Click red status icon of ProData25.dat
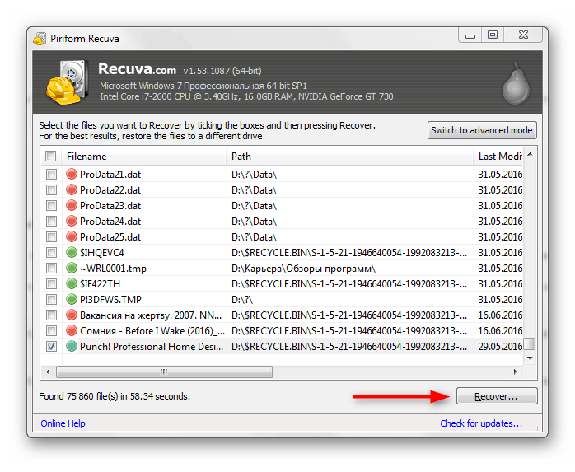 tap(72, 236)
